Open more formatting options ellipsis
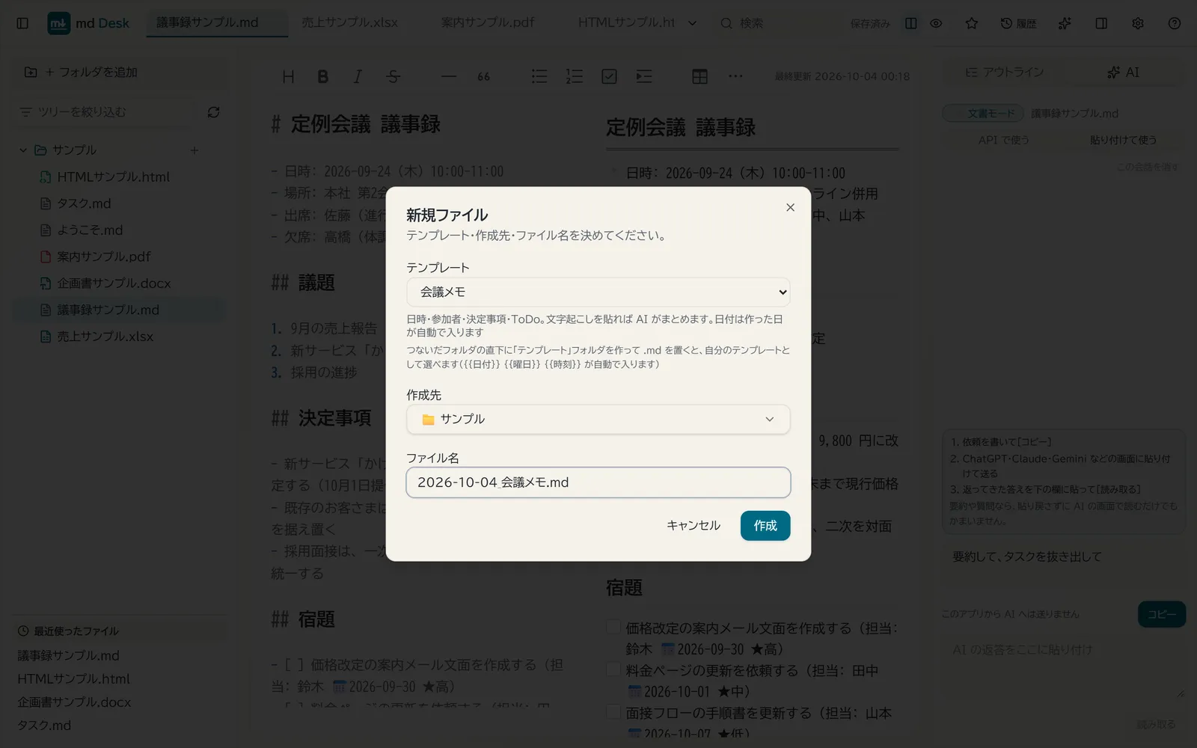Viewport: 1197px width, 748px height. [x=735, y=76]
